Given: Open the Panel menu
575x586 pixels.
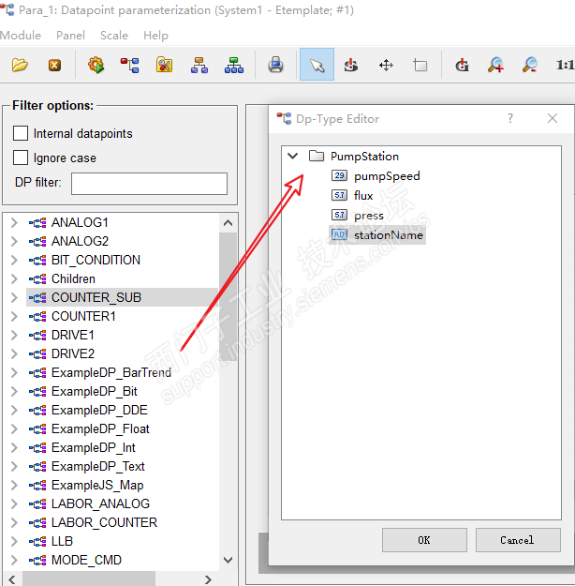Looking at the screenshot, I should pyautogui.click(x=70, y=35).
